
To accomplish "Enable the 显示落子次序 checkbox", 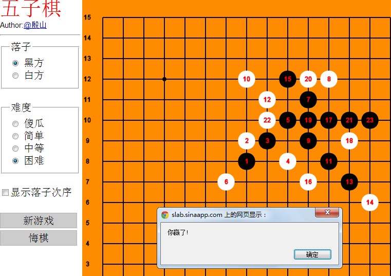I will point(5,192).
